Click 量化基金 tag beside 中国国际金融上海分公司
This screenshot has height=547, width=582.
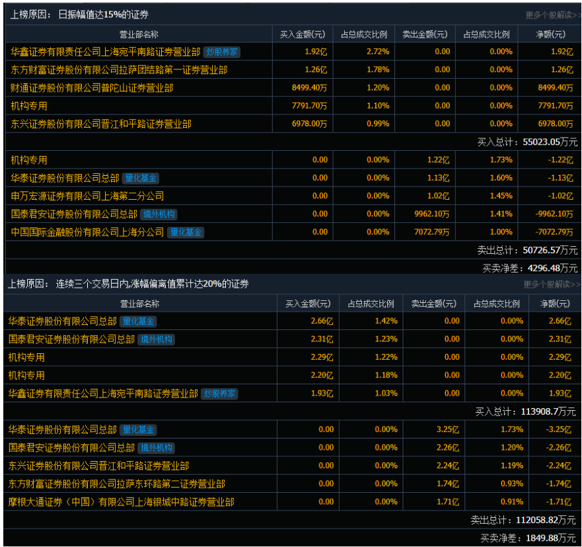pyautogui.click(x=186, y=233)
